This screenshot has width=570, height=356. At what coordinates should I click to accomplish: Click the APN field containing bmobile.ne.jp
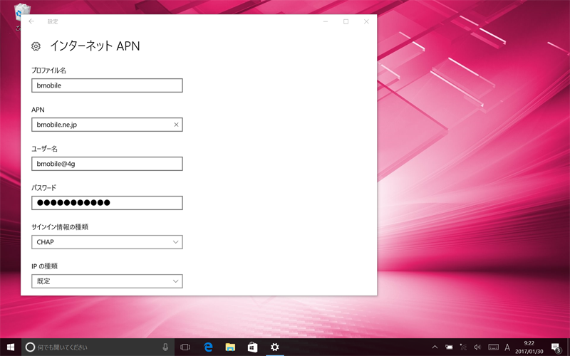point(107,125)
